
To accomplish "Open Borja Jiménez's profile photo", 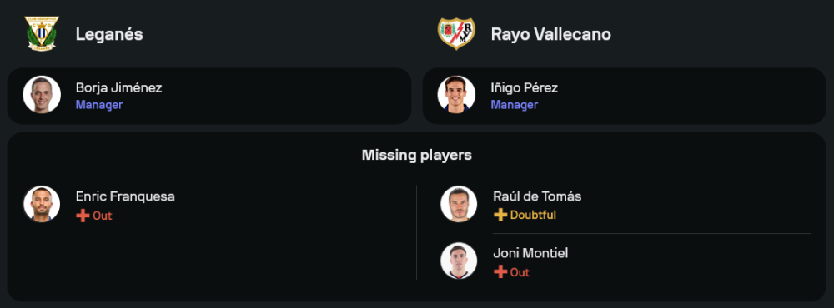I will pyautogui.click(x=42, y=95).
